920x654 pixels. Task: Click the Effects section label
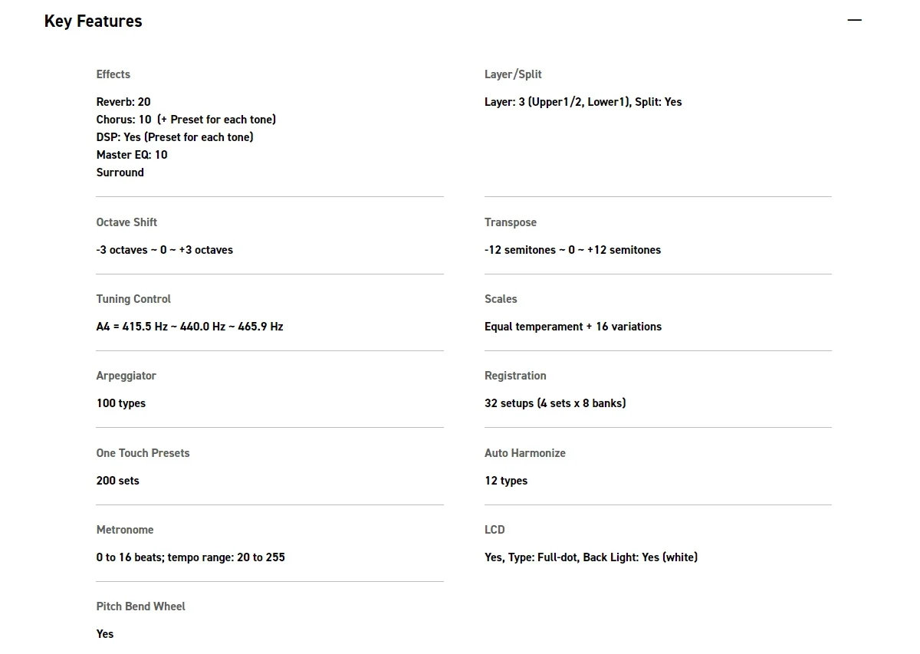[x=113, y=74]
